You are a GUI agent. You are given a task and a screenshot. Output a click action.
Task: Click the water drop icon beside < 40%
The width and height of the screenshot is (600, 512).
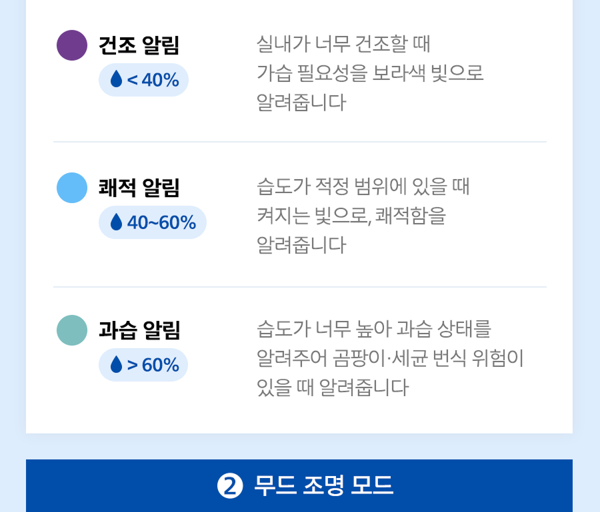pyautogui.click(x=117, y=80)
